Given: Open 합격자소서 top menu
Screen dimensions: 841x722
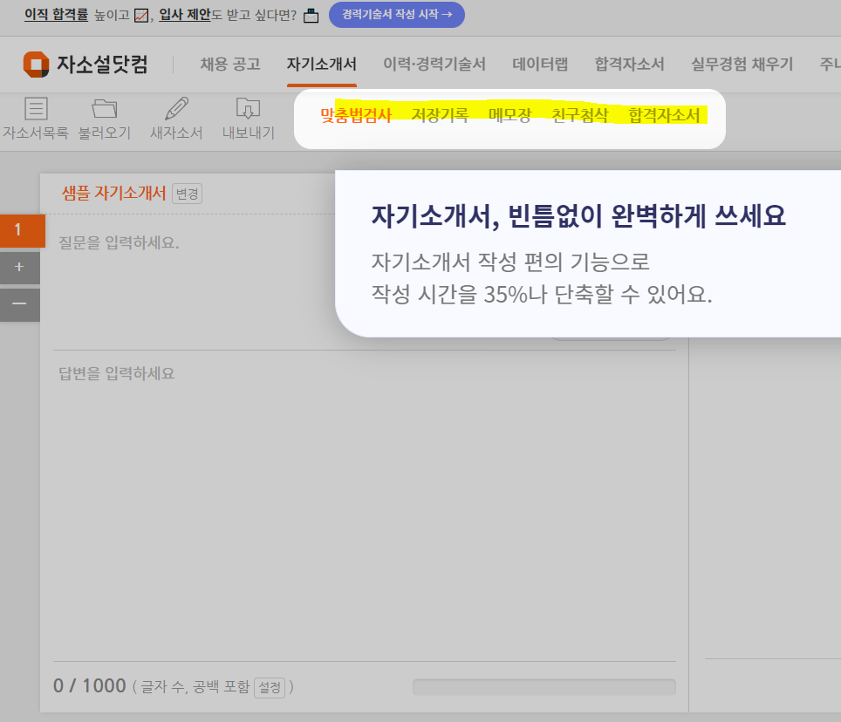Looking at the screenshot, I should click(x=629, y=65).
